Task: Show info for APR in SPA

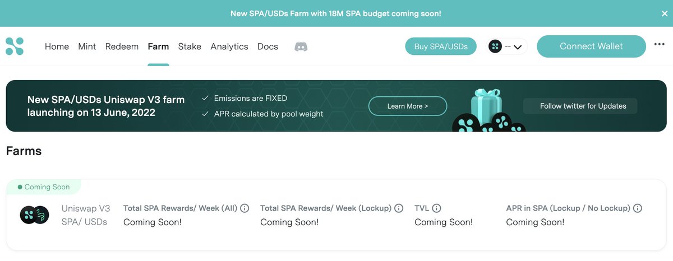Action: pyautogui.click(x=638, y=208)
